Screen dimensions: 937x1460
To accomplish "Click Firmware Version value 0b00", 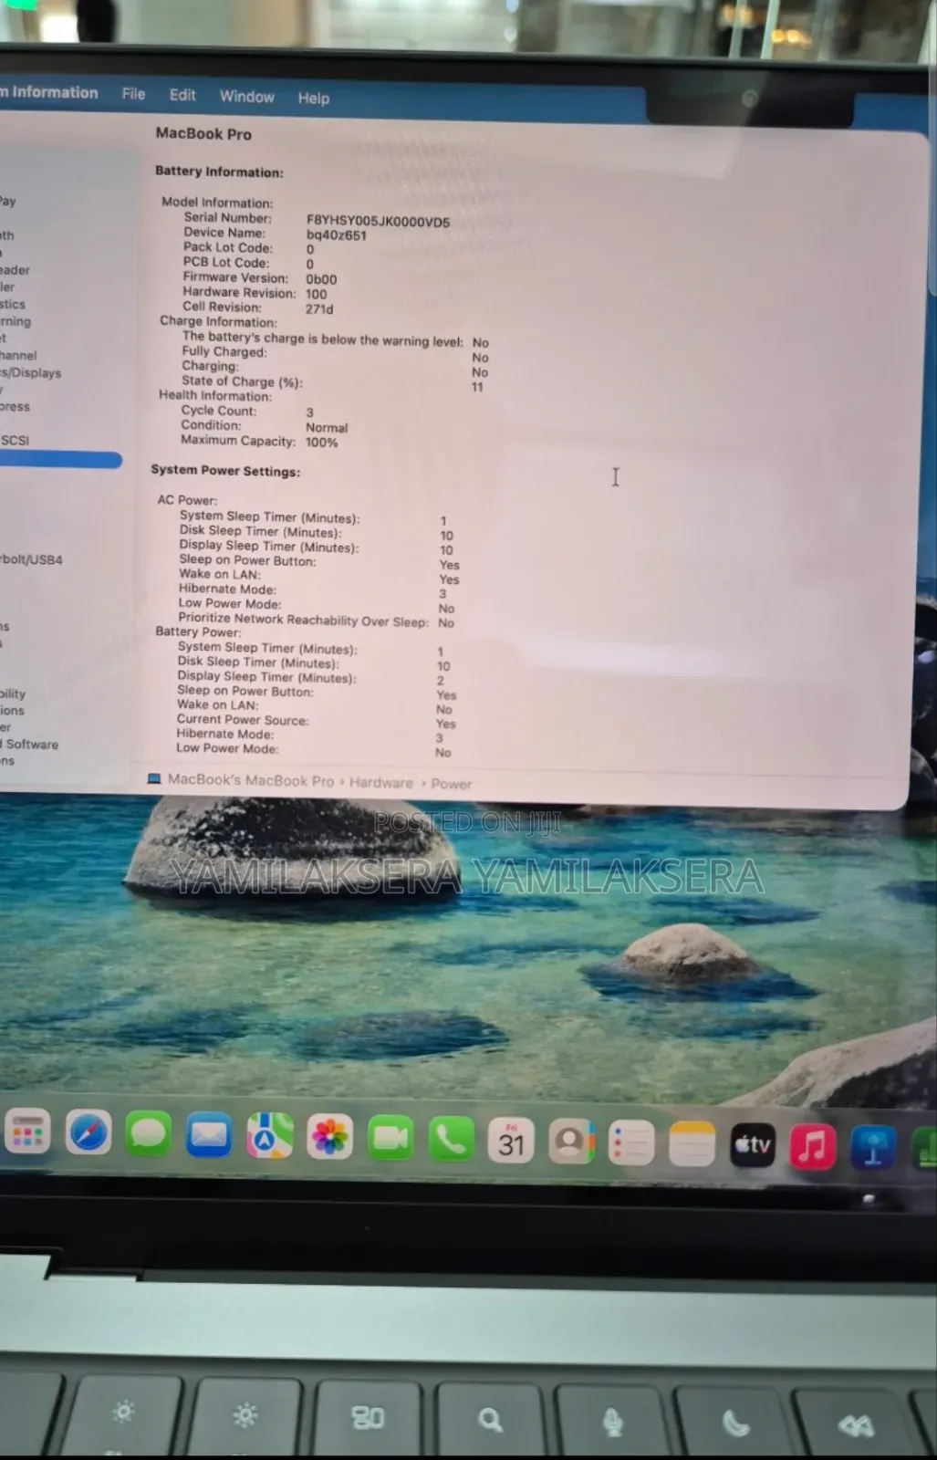I will tap(321, 279).
